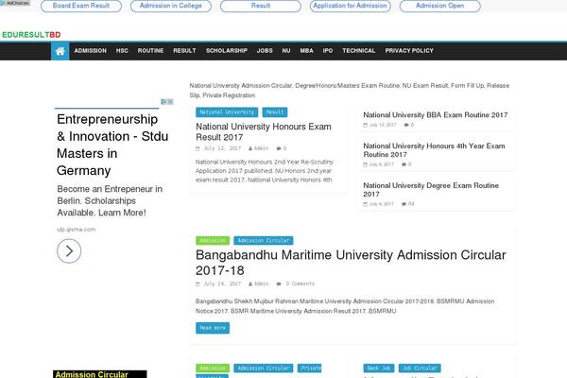This screenshot has width=567, height=378.
Task: Open the IPO menu item
Action: coord(328,51)
